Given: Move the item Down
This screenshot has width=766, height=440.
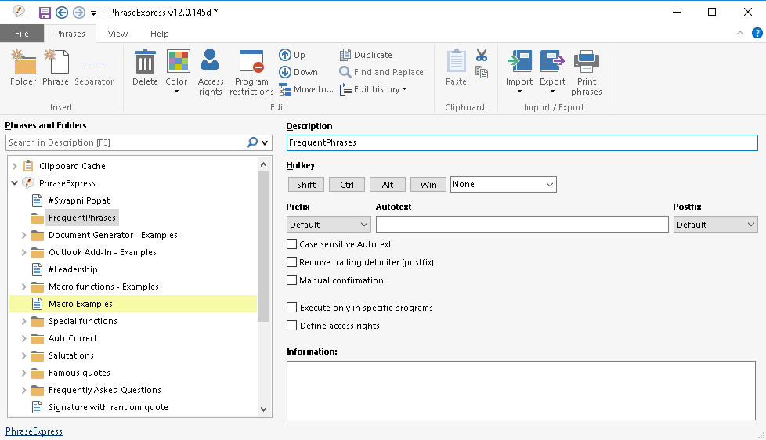Looking at the screenshot, I should click(298, 72).
